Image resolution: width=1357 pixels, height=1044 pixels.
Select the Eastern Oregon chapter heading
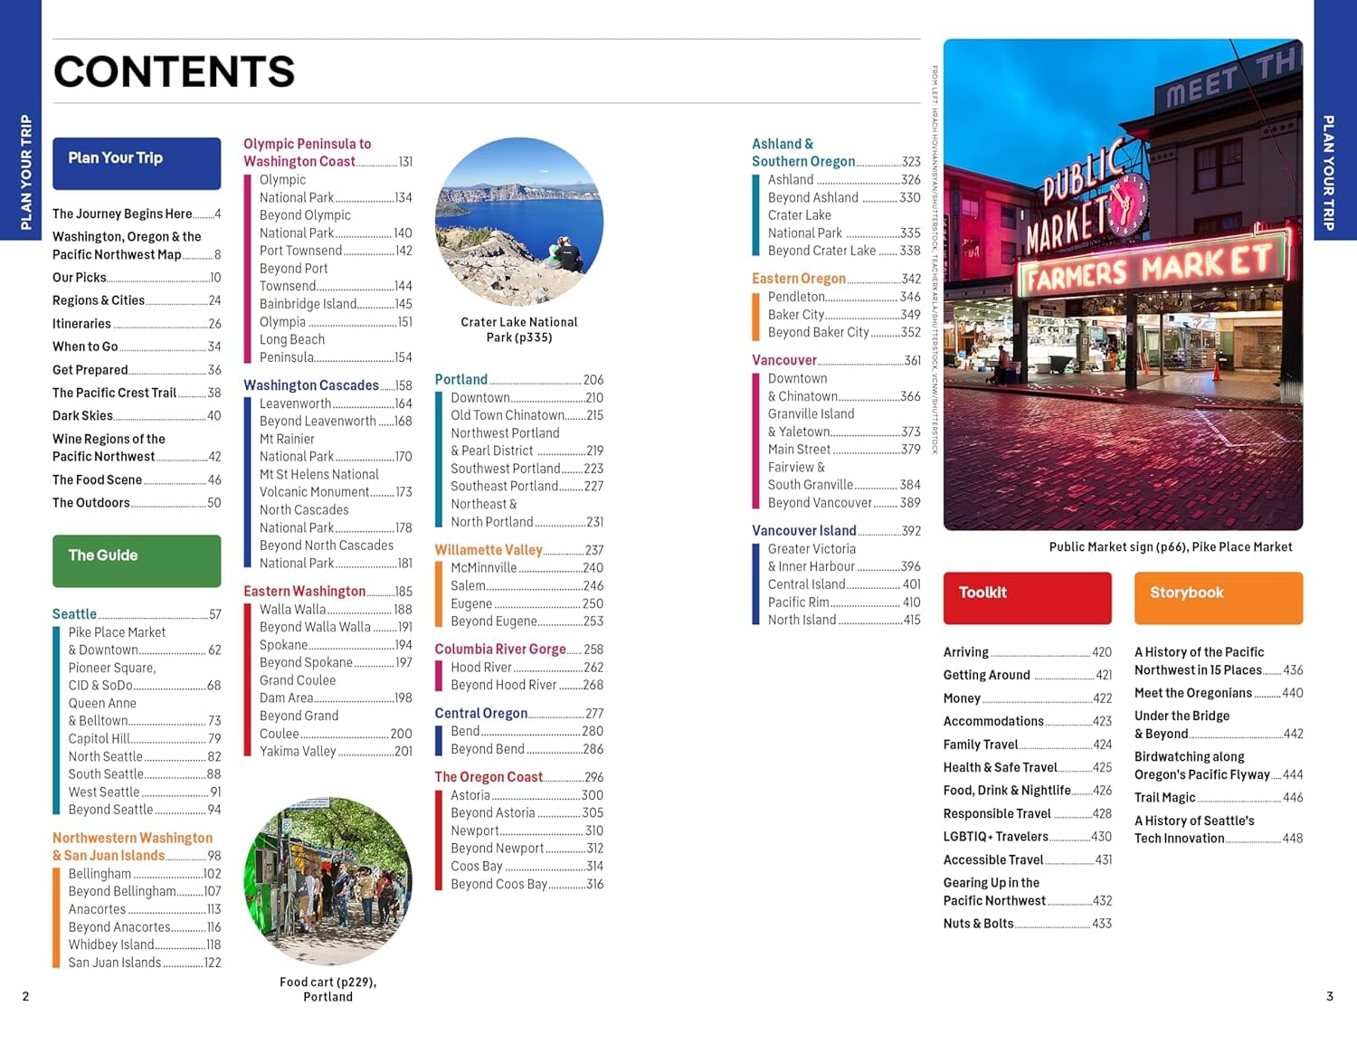pos(798,278)
